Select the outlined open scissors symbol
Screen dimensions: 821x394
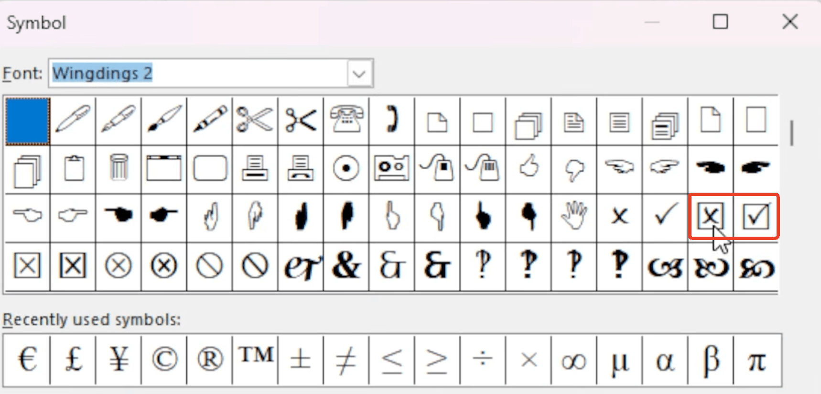pyautogui.click(x=255, y=120)
